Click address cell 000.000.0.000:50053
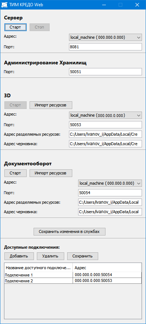The height and width of the screenshot is (324, 146). pyautogui.click(x=107, y=280)
